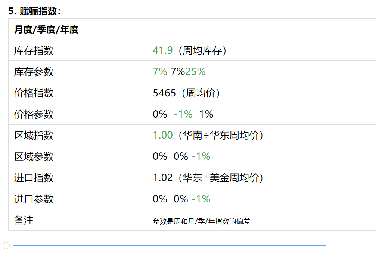Screen dimensions: 382x258
Task: Select the value '5465 (周均价)'
Action: 186,93
